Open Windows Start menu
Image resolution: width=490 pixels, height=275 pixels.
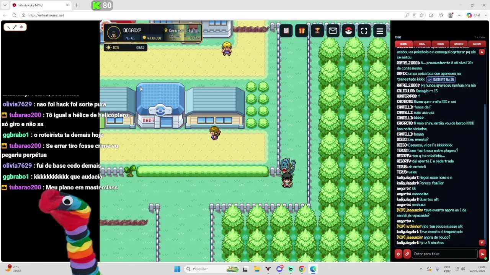[177, 269]
